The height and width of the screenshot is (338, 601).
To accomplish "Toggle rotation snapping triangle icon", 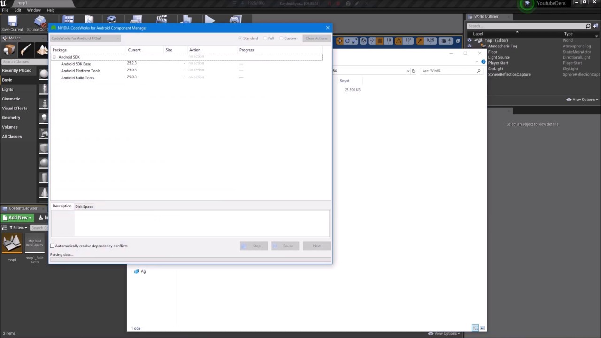I will [x=400, y=41].
